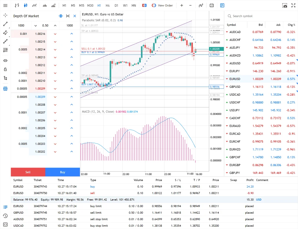Screen dimensions: 298x229
Task: Open the economic calendar
Action: click(x=211, y=5)
